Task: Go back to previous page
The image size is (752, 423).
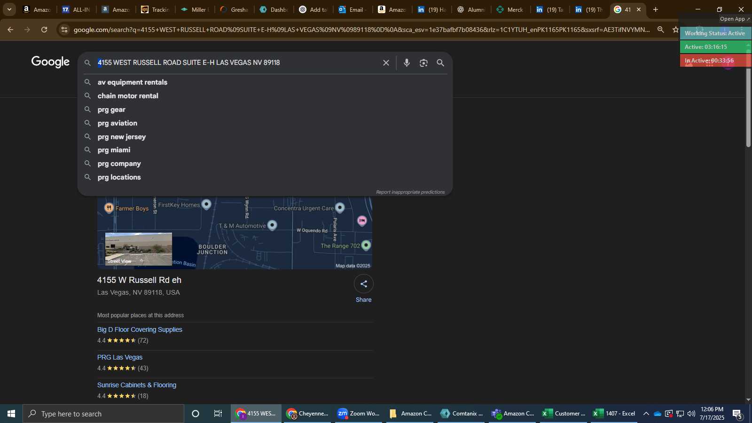Action: pyautogui.click(x=10, y=30)
